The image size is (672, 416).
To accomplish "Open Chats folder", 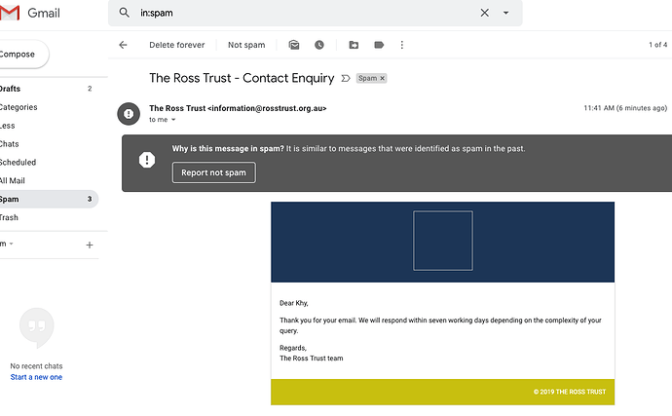I will 10,144.
